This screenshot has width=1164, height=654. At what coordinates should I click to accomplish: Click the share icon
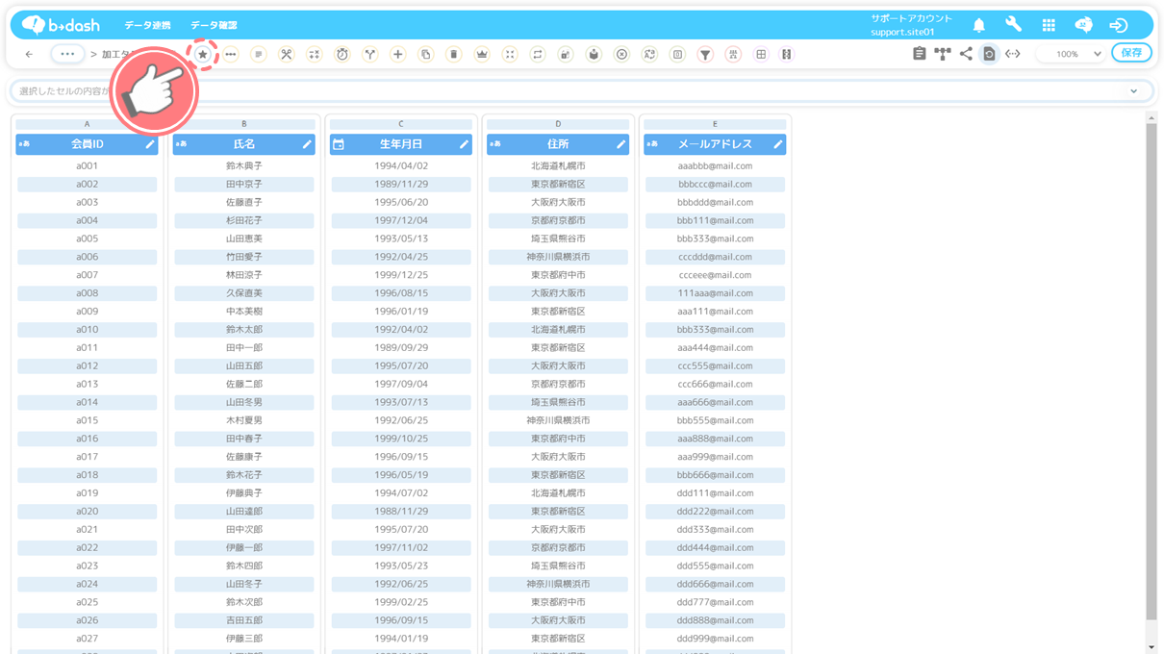(x=966, y=55)
